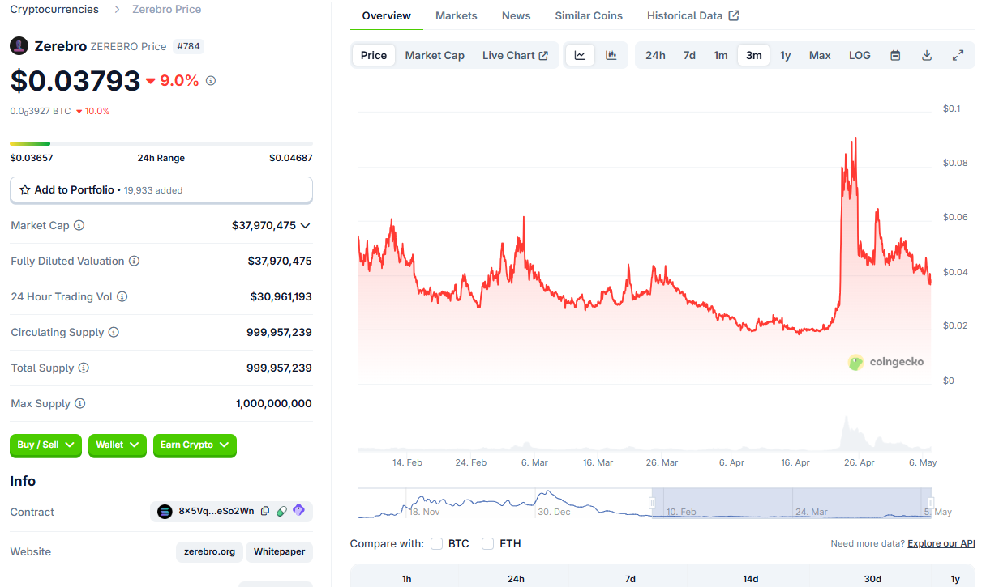
Task: Click the 14d column in performance table
Action: point(751,578)
